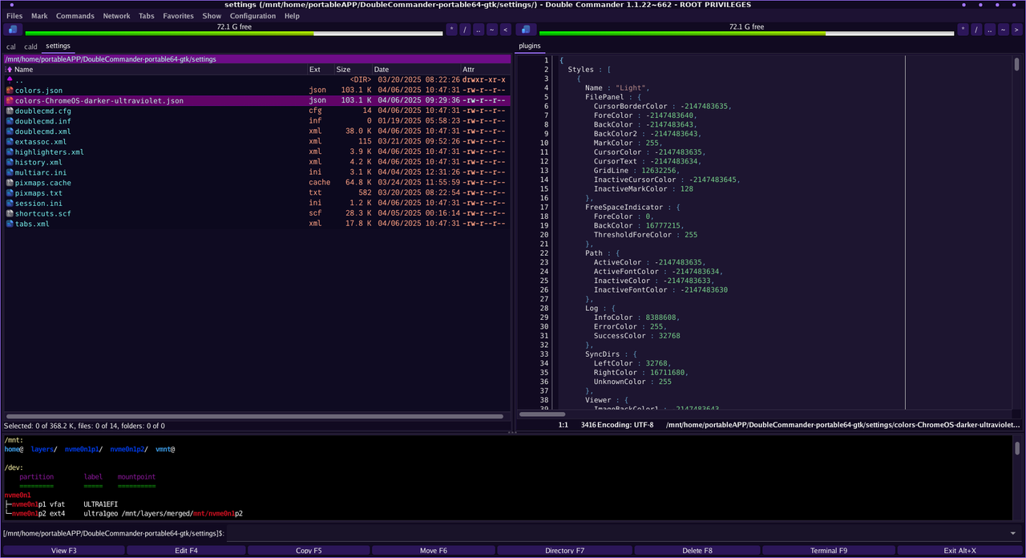Sort by the Date column header
This screenshot has width=1026, height=558.
[x=416, y=70]
